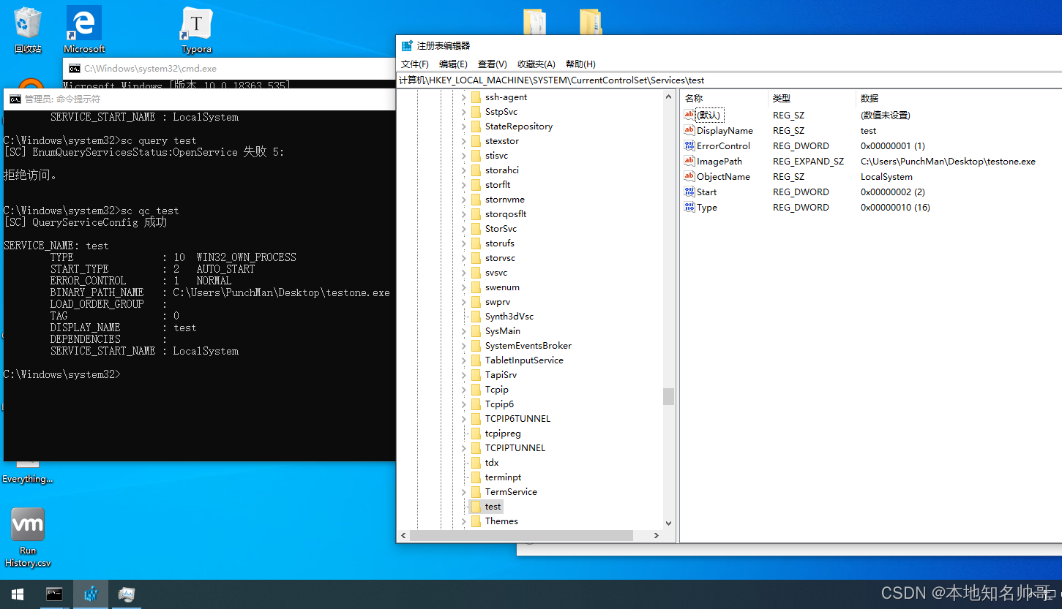The width and height of the screenshot is (1062, 609).
Task: Click the LocalSystem ObjectName data cell
Action: [x=886, y=177]
